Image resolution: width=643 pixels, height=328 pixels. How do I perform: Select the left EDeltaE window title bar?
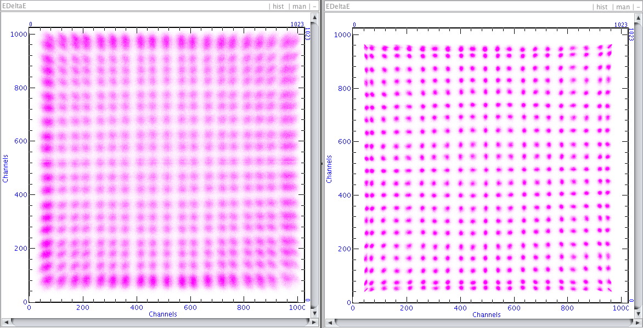(137, 6)
